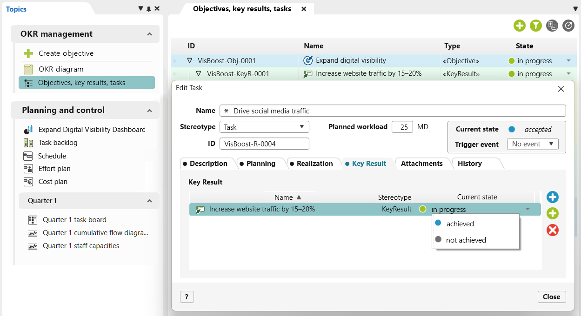Switch to the Description tab

pyautogui.click(x=208, y=164)
